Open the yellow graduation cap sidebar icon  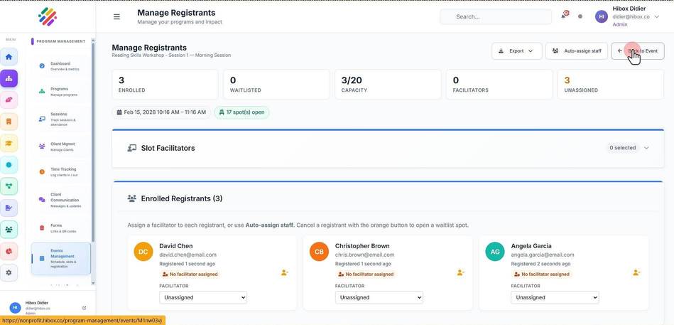click(x=9, y=143)
